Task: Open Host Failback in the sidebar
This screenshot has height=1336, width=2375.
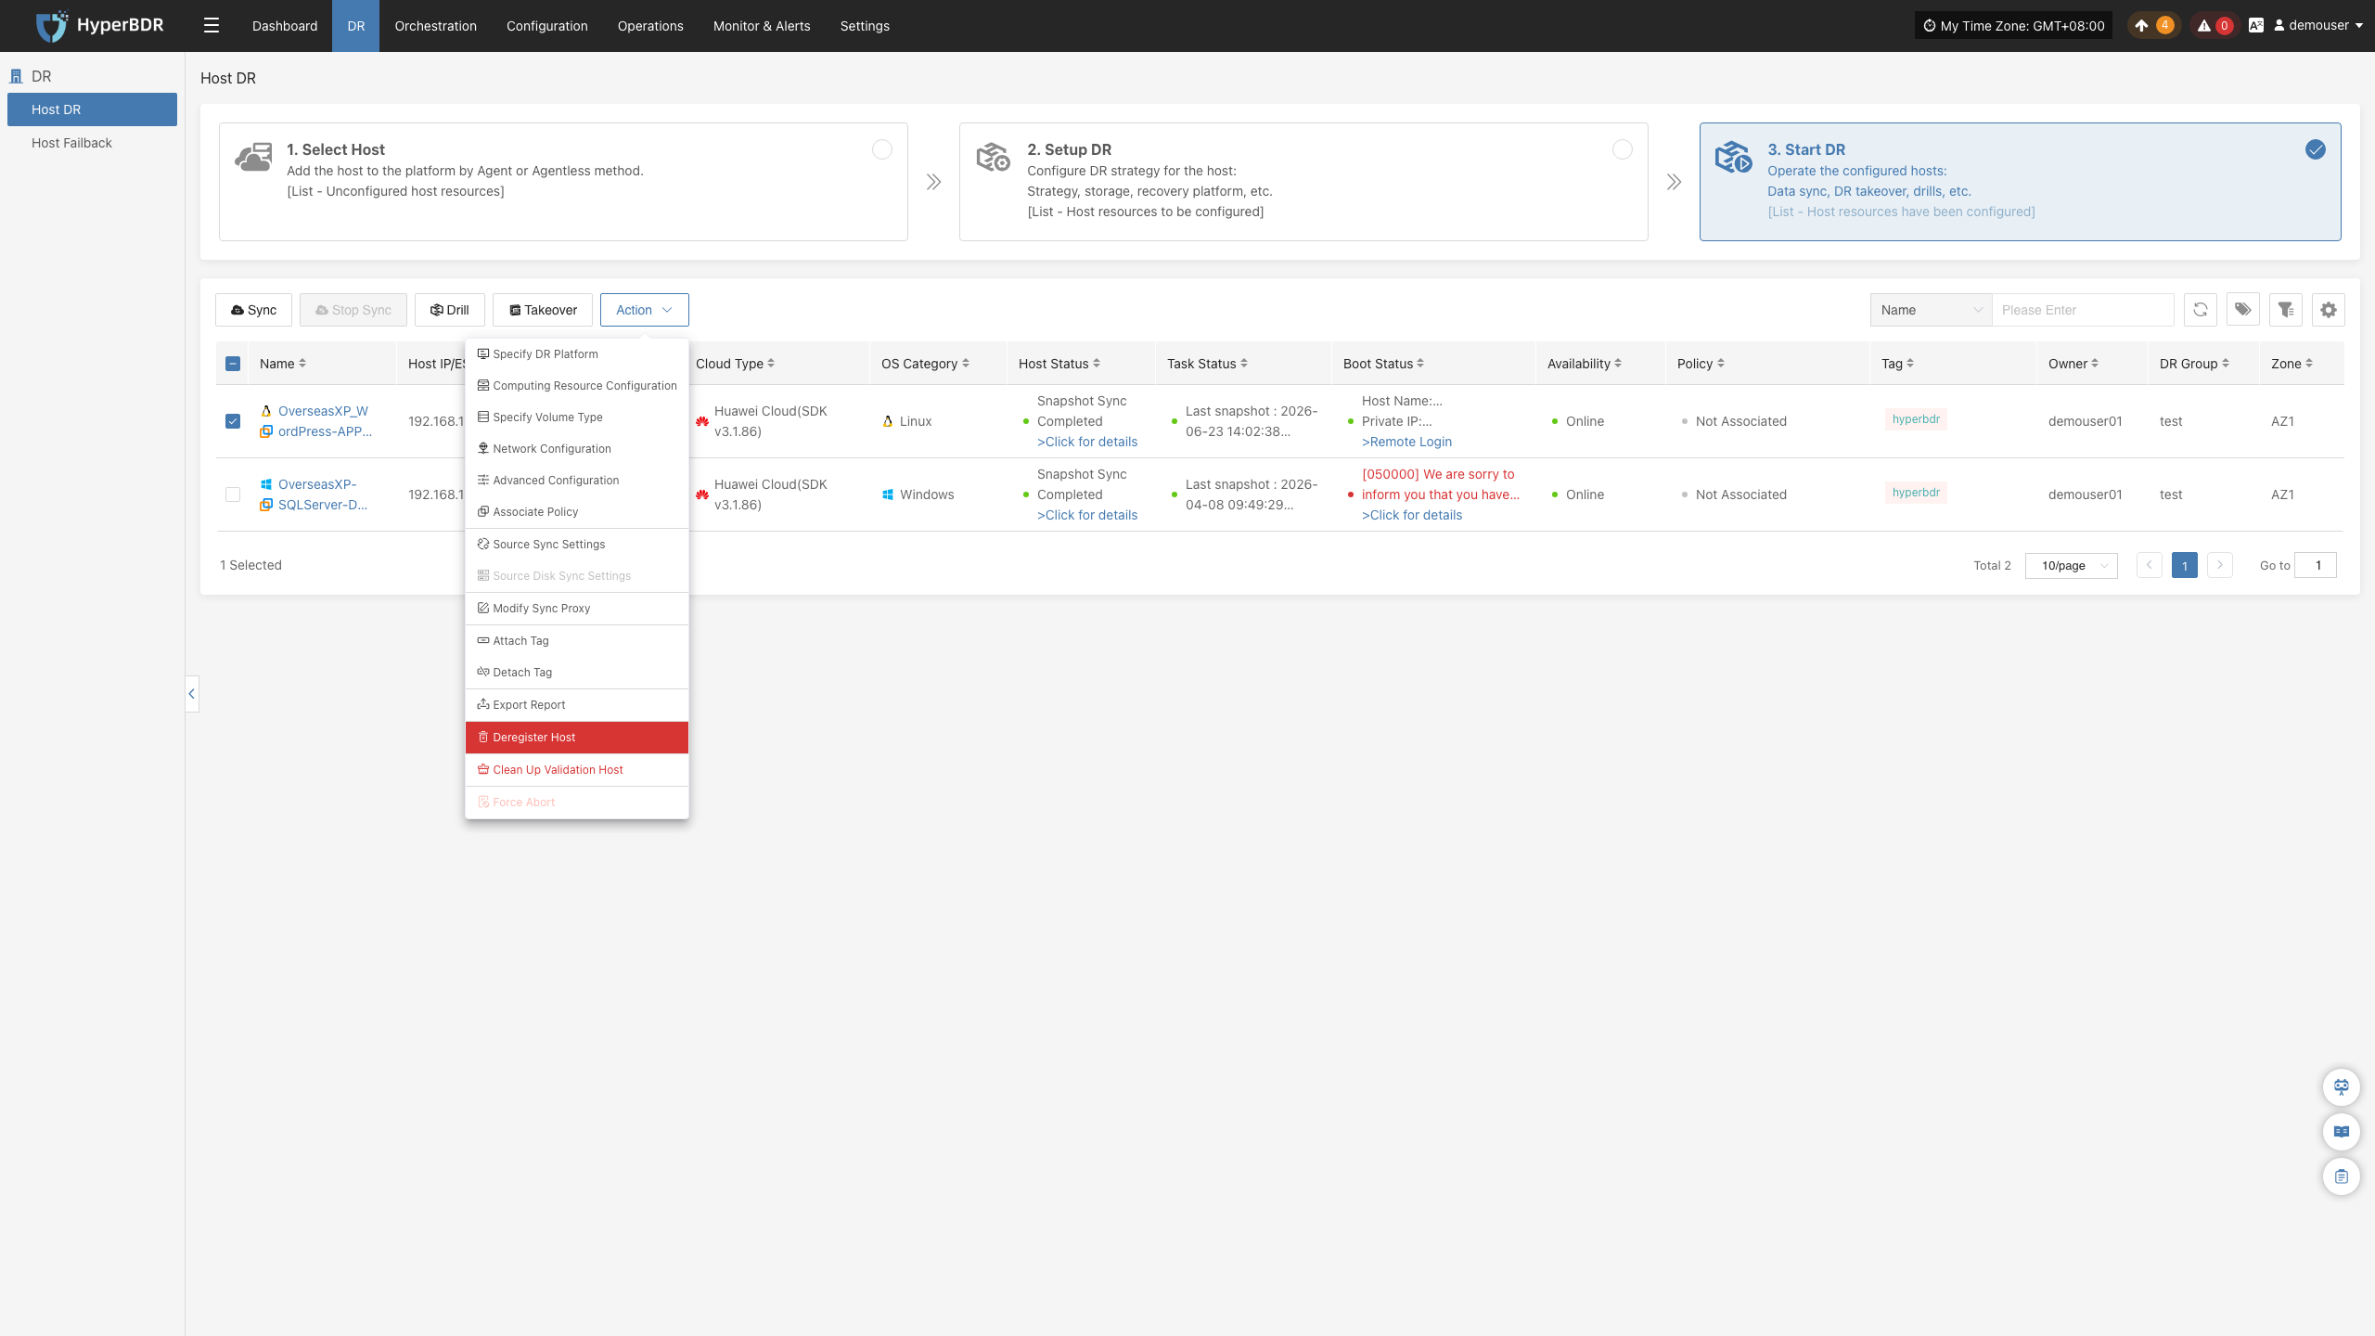Action: point(92,143)
